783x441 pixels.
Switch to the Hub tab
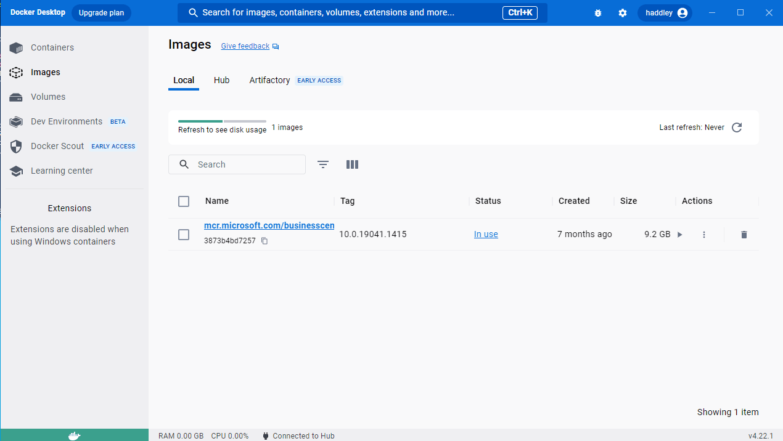[x=221, y=81]
